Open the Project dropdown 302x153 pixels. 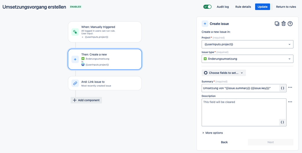pos(248,44)
